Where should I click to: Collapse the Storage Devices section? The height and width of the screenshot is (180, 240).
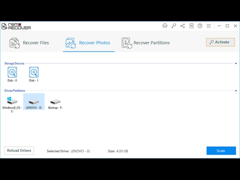point(236,63)
